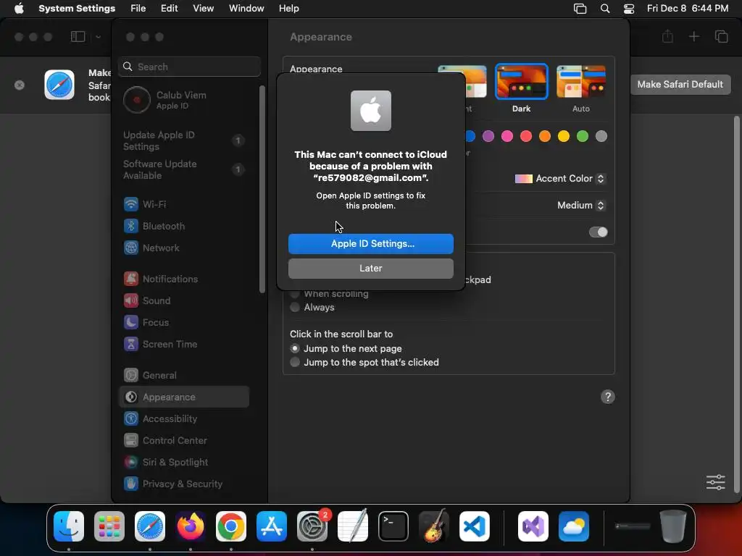This screenshot has width=742, height=556.
Task: Click the Make Safari Default button
Action: click(680, 84)
